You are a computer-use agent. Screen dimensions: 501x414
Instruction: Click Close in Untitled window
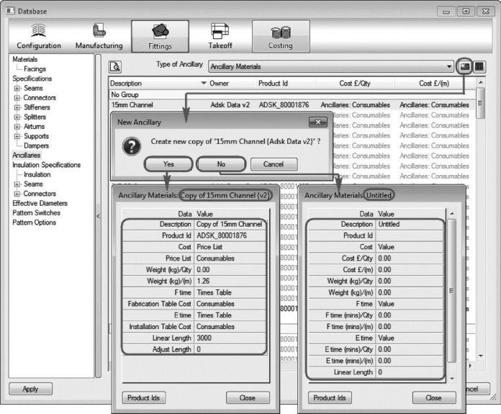[434, 397]
